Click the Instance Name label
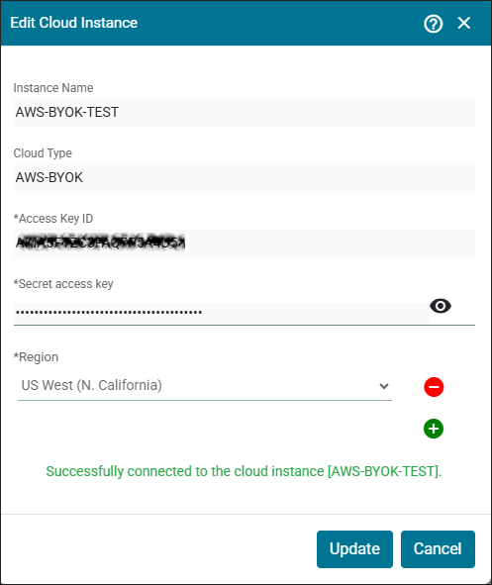The image size is (492, 585). point(53,88)
